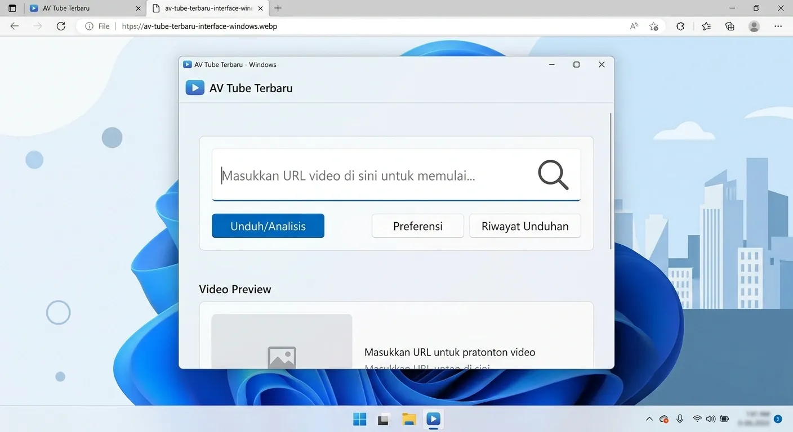Image resolution: width=793 pixels, height=432 pixels.
Task: Click the Task View taskbar icon
Action: click(x=384, y=419)
